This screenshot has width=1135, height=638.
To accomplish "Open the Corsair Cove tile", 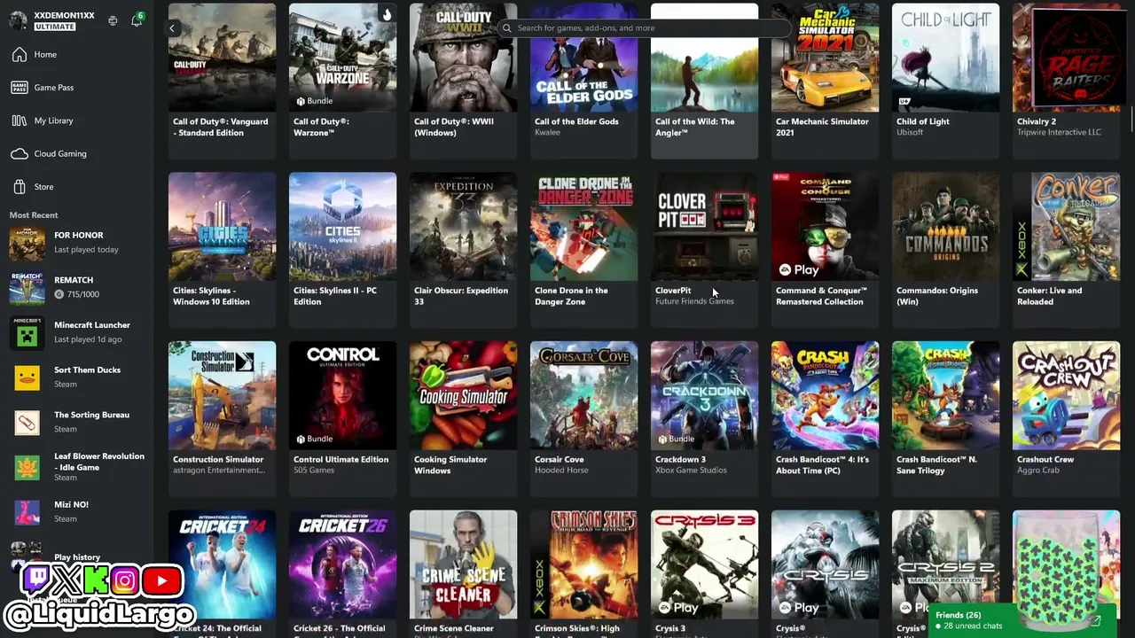I will point(583,419).
